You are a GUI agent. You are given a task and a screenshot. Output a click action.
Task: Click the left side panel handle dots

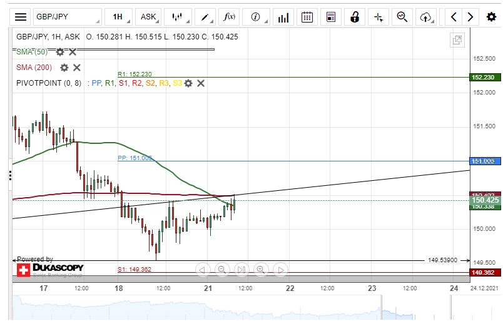(x=10, y=175)
